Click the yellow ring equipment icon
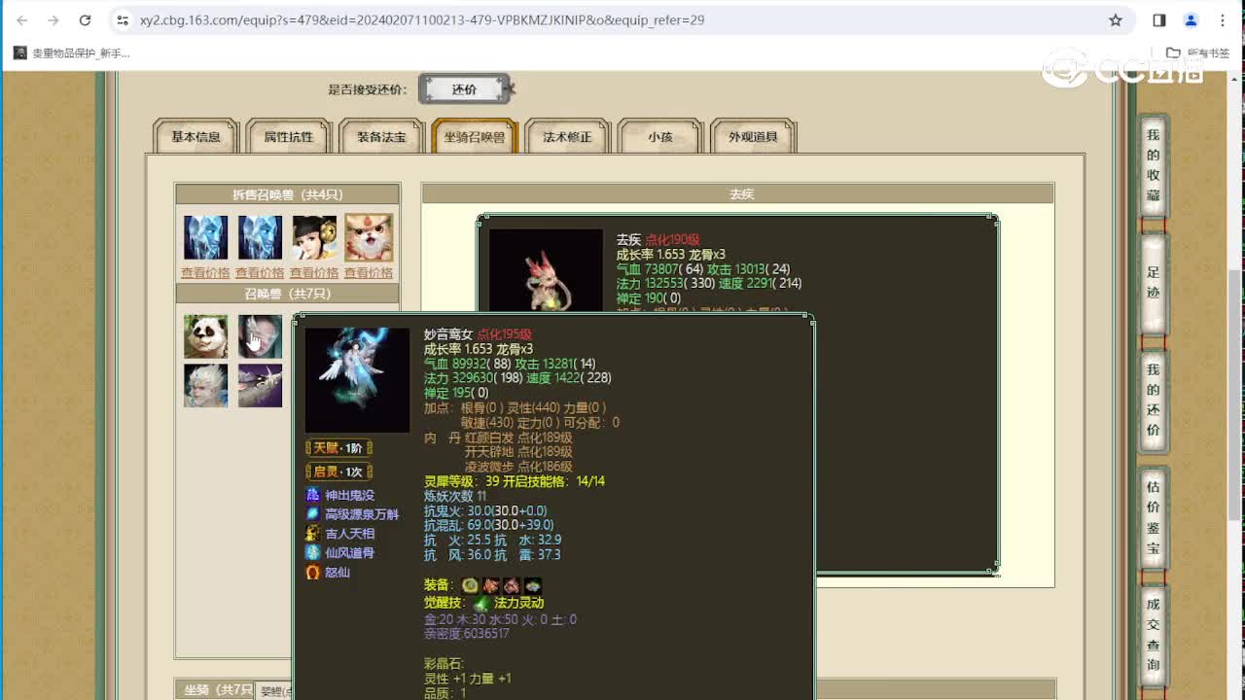 [471, 585]
